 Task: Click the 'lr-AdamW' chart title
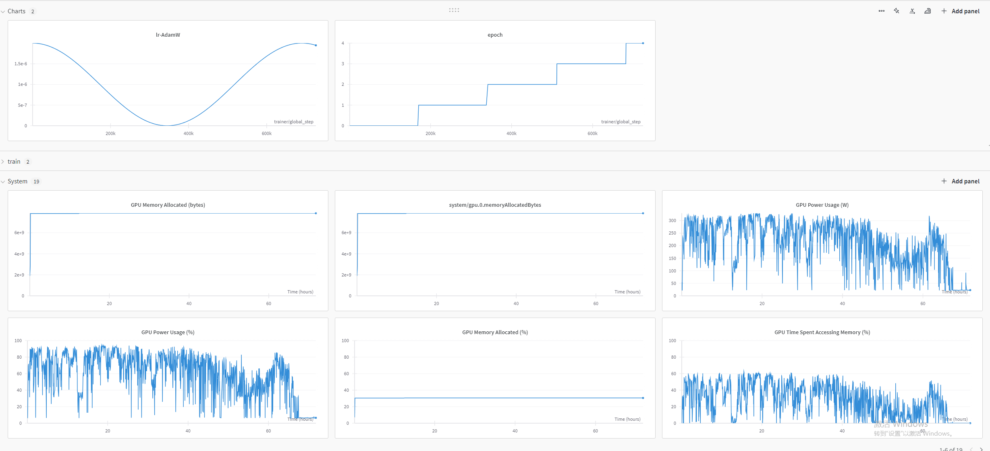coord(168,35)
